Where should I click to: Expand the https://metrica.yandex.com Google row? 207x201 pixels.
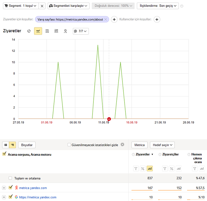point(4,197)
